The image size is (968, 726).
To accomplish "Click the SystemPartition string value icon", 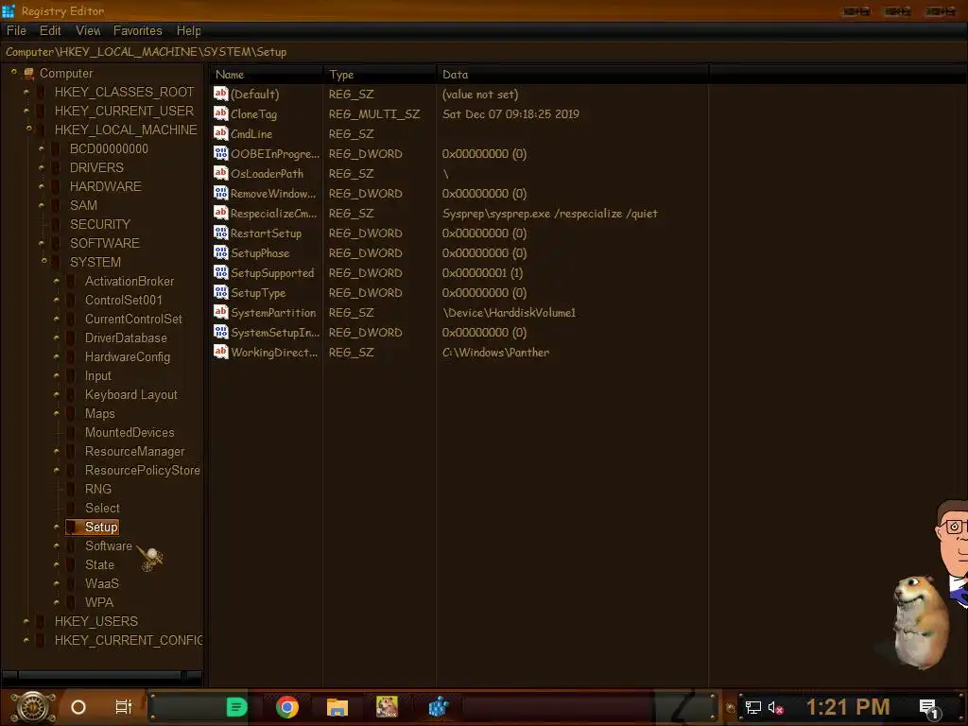I will coord(220,312).
